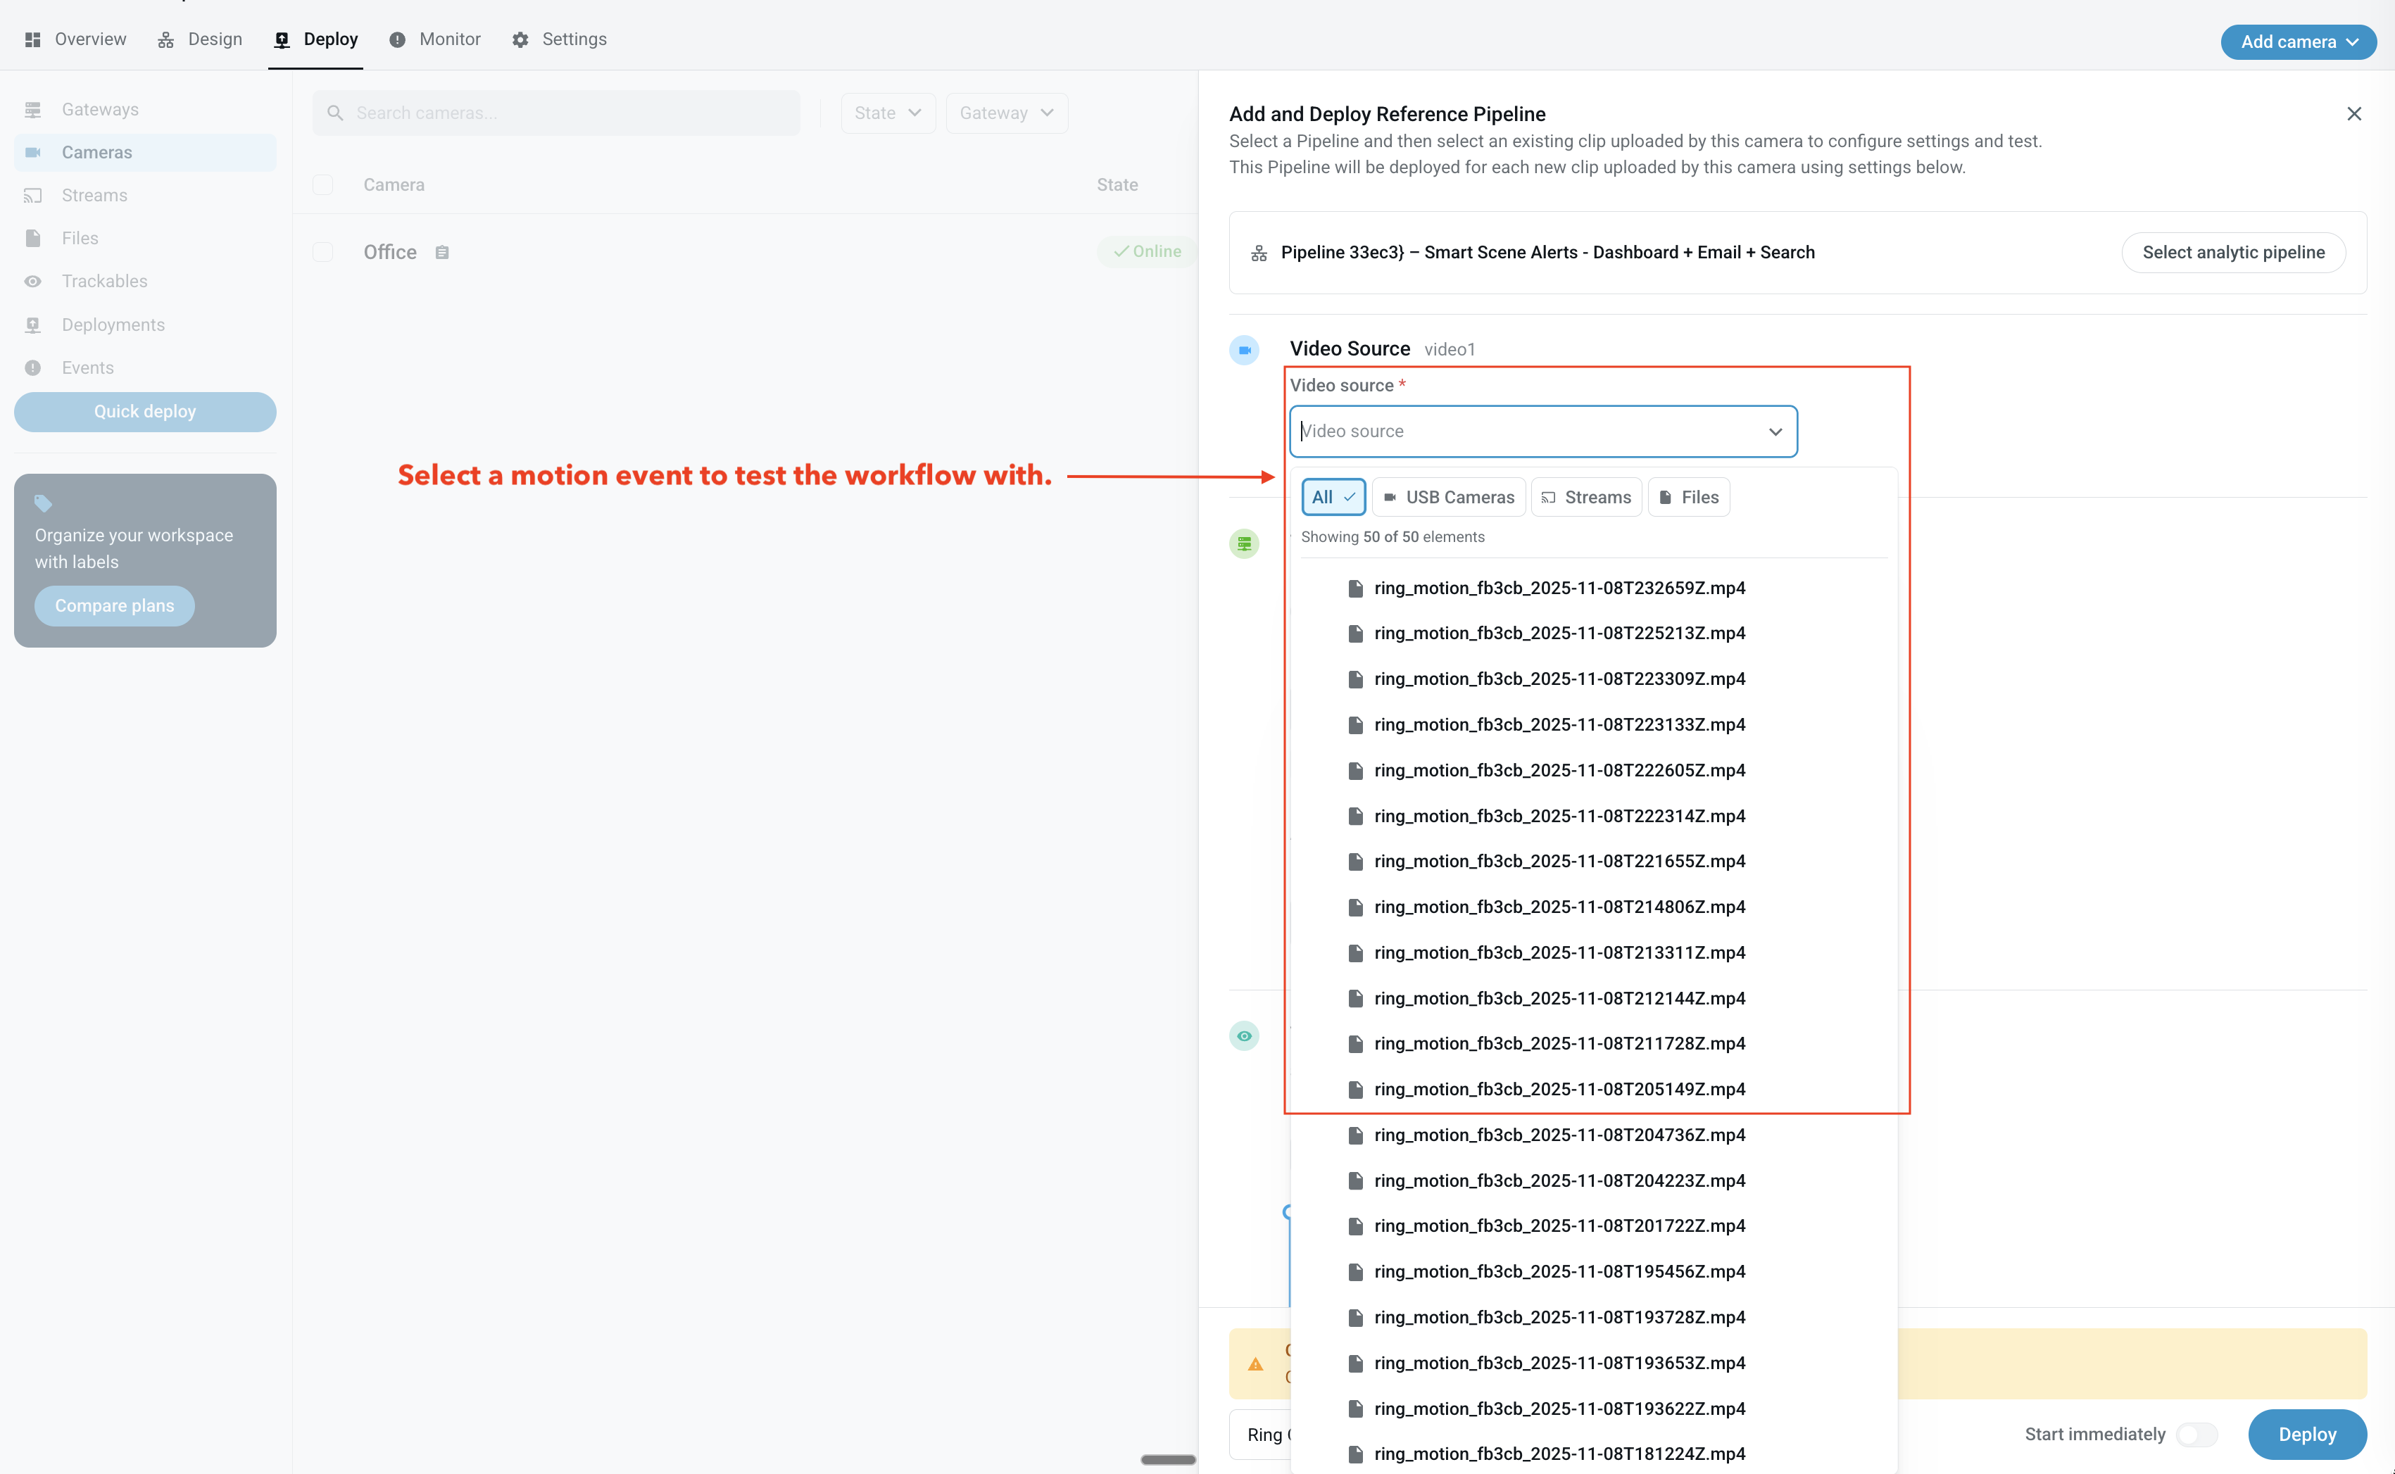
Task: Close the Add and Deploy panel
Action: click(2353, 114)
